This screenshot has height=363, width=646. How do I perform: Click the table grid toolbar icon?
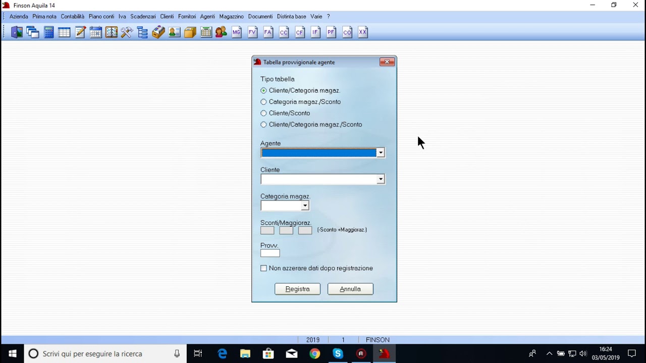pos(64,32)
